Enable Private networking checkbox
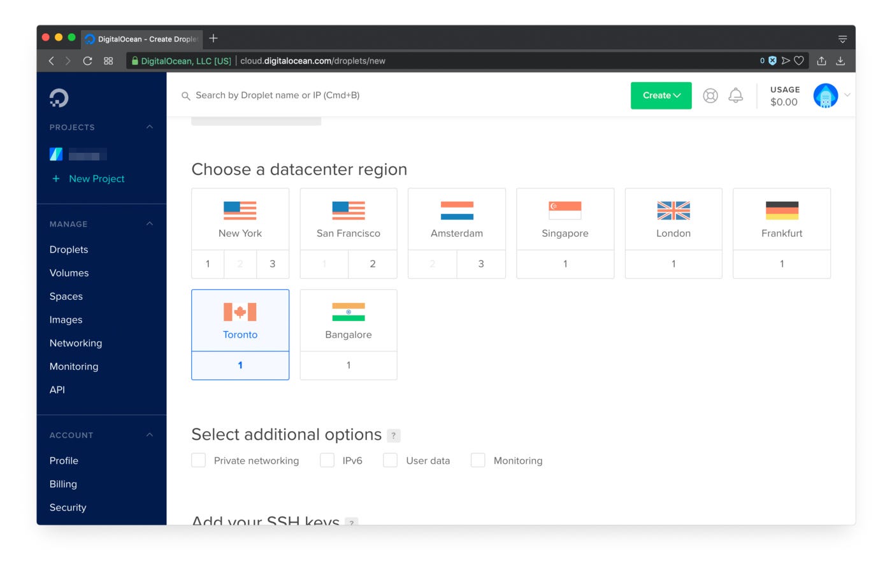The width and height of the screenshot is (892, 573). point(199,460)
